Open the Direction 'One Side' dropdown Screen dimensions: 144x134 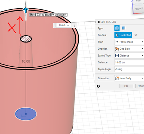[x=129, y=49]
